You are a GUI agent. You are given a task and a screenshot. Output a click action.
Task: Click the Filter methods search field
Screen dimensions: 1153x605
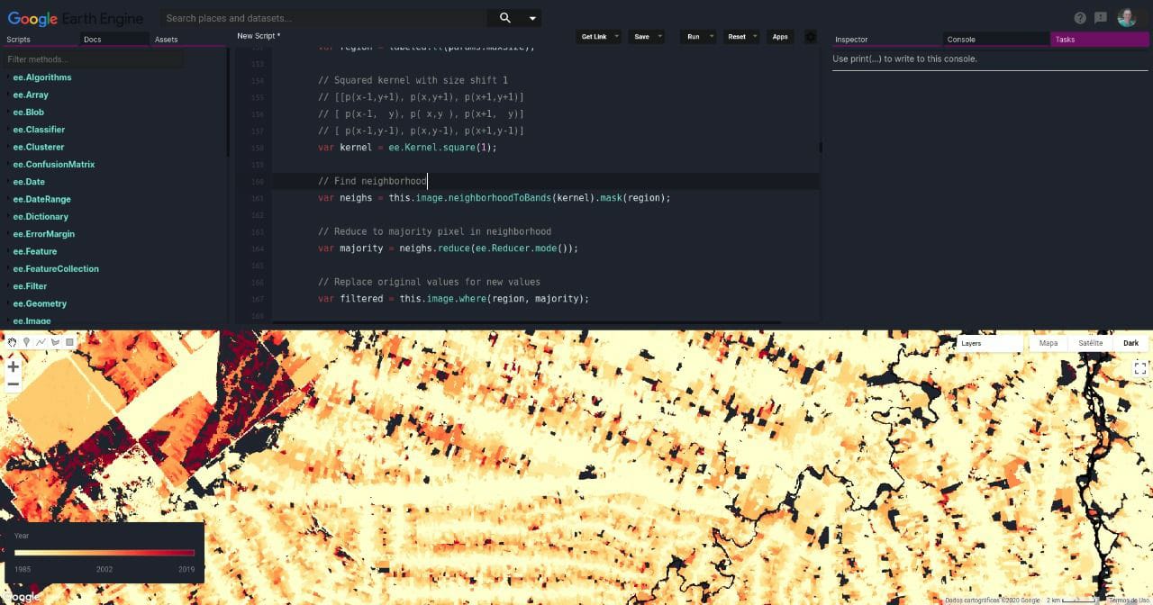(90, 58)
